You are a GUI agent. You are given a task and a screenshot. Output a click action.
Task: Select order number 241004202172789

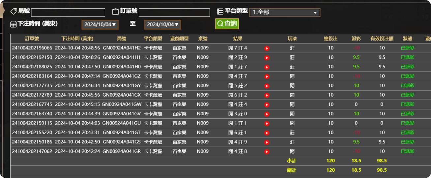[x=32, y=95]
